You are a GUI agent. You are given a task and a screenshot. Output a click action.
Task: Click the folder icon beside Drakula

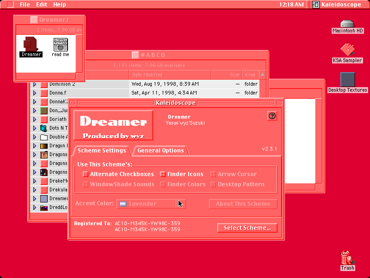click(x=44, y=190)
